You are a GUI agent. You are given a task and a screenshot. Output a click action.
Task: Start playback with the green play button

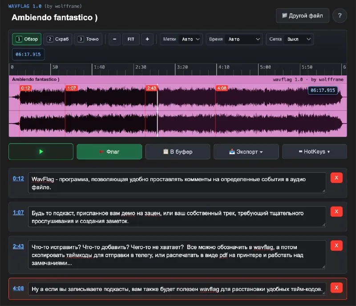pyautogui.click(x=41, y=151)
